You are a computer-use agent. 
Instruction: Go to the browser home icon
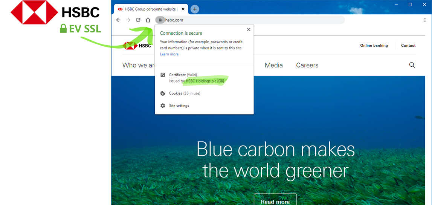coord(148,20)
